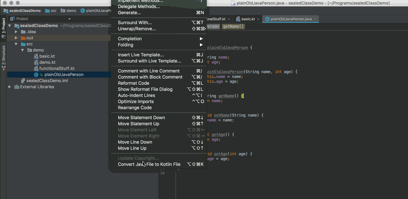Click the class icon on plainOldJavaPerson.java tab
Viewport: 408px width, 199px height.
(x=267, y=19)
